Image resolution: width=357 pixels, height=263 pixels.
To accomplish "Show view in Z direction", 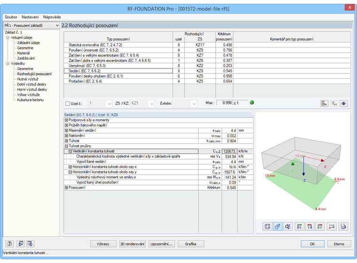I will (x=320, y=226).
